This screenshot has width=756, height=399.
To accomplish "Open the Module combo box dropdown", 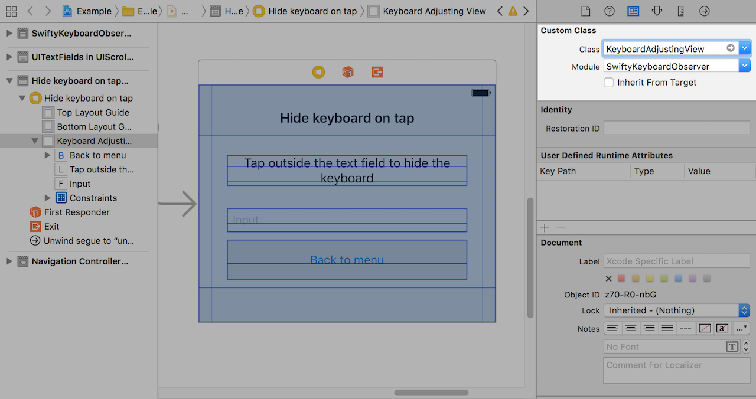I will coord(745,66).
